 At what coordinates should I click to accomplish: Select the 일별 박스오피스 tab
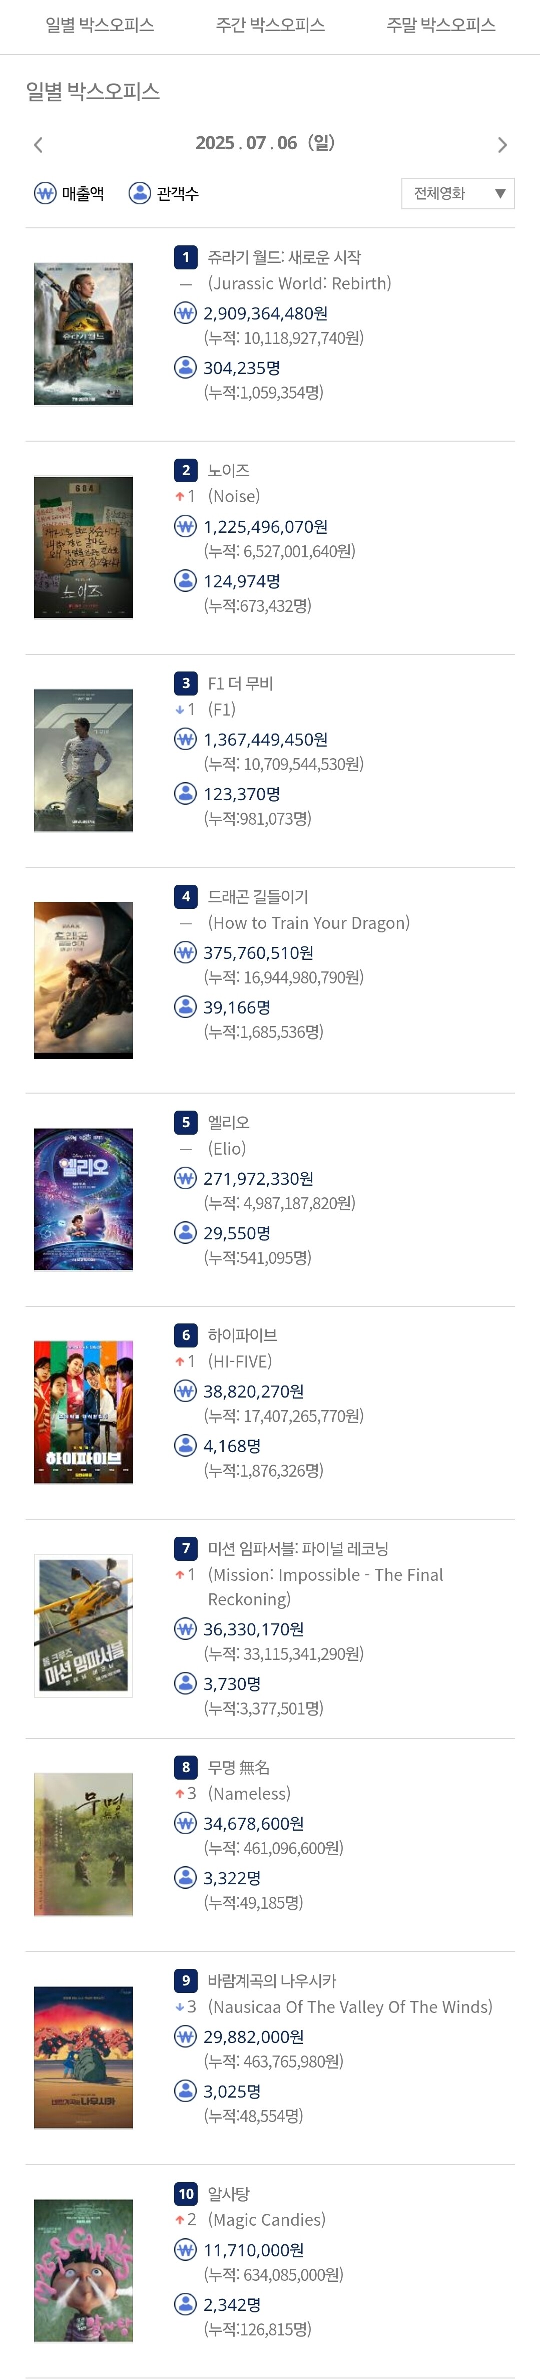click(x=100, y=25)
